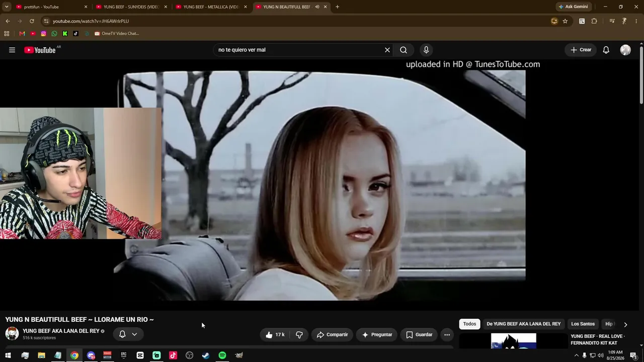644x362 pixels.
Task: Click the Ask Gemini button
Action: [574, 7]
